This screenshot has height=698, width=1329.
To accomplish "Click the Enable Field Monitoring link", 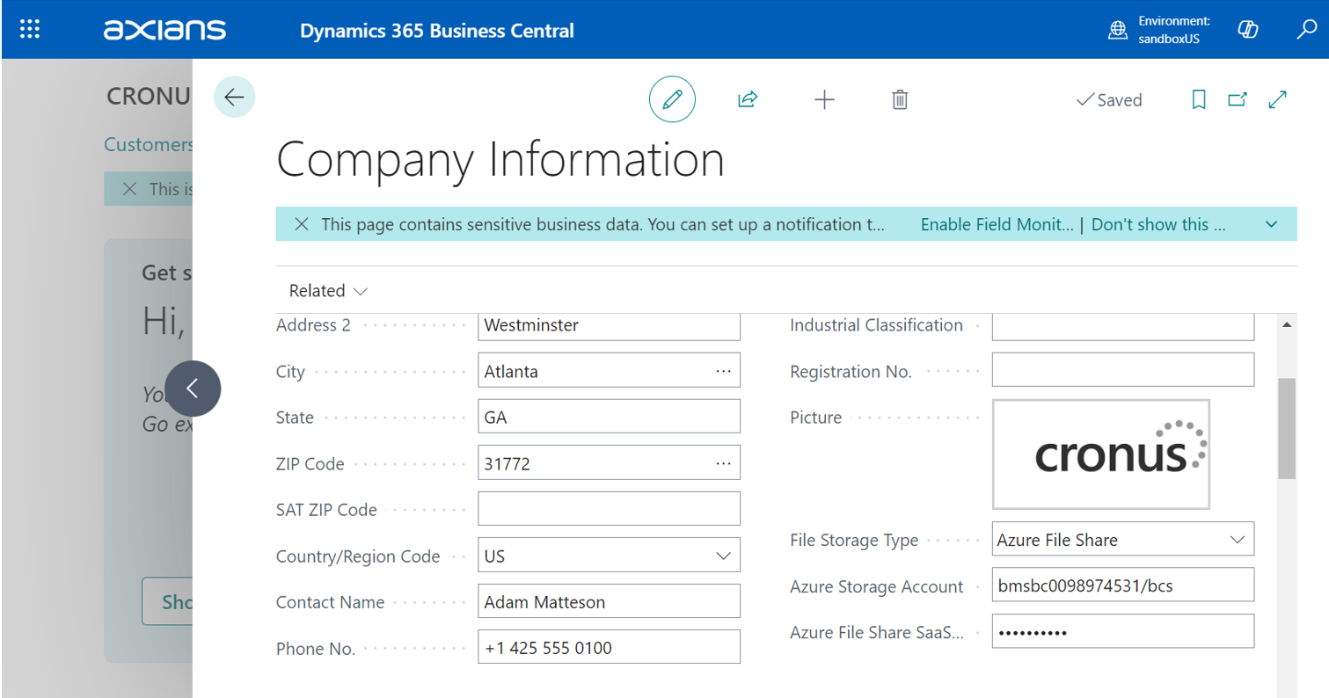I will click(997, 224).
